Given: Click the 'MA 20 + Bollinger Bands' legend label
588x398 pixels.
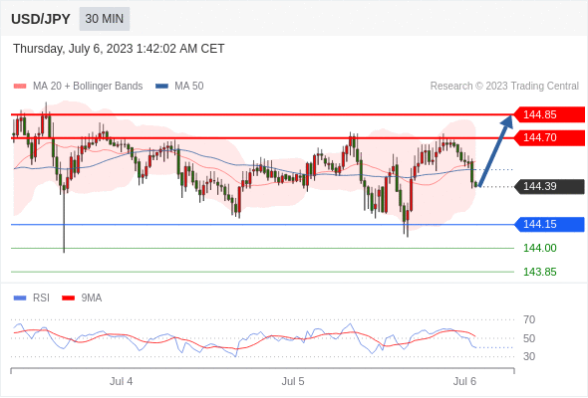Looking at the screenshot, I should coord(88,87).
